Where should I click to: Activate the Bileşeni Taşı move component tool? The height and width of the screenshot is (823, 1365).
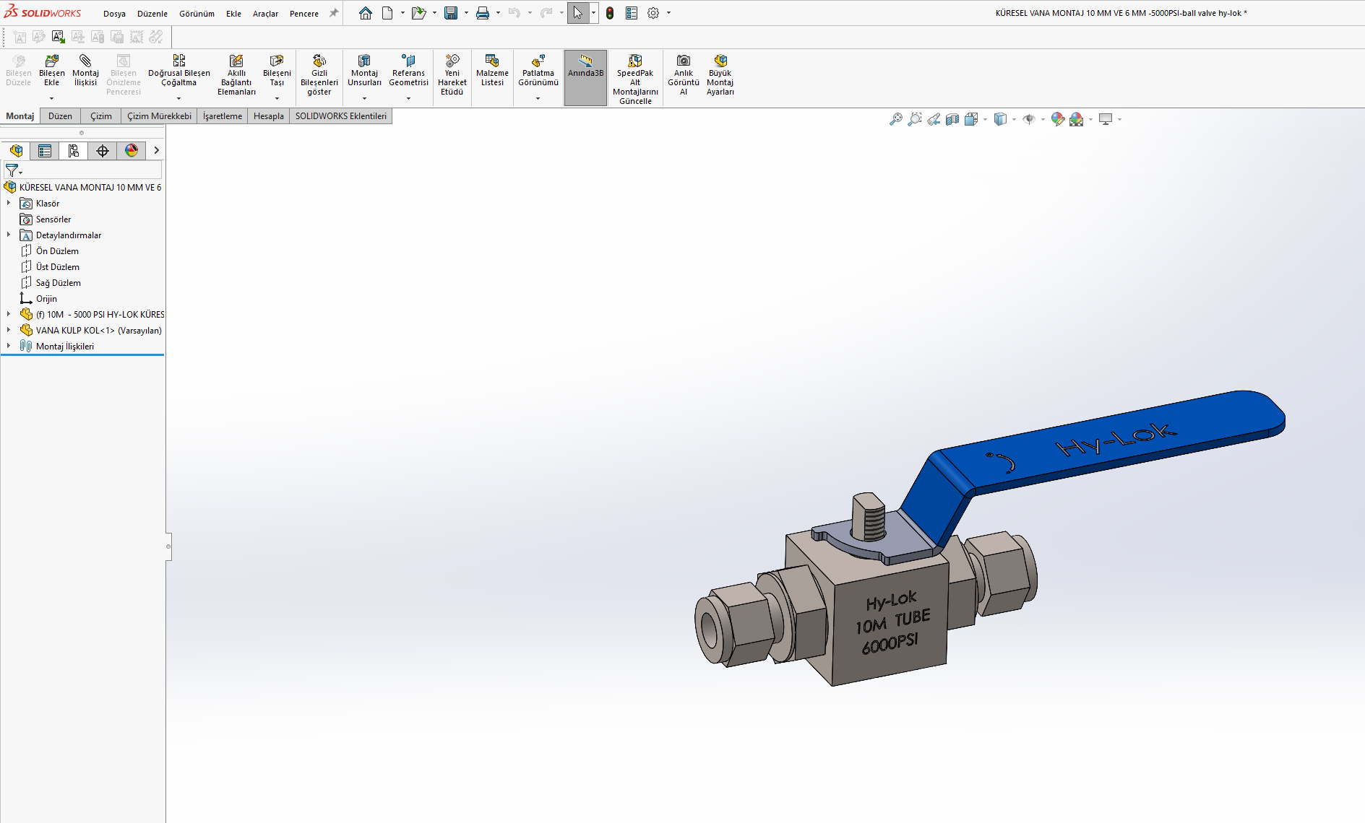tap(277, 71)
